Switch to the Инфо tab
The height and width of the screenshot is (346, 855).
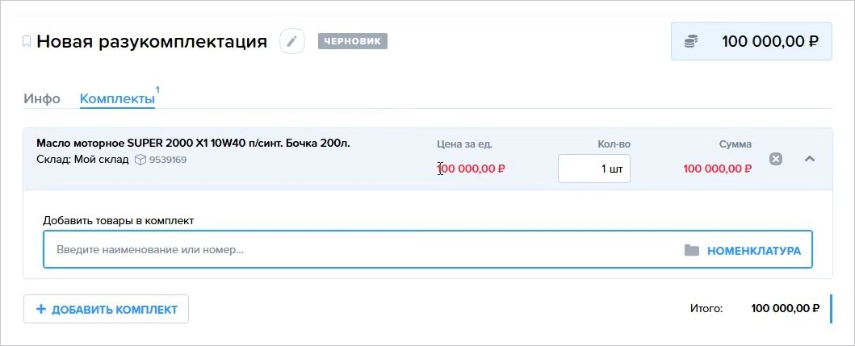[x=42, y=99]
